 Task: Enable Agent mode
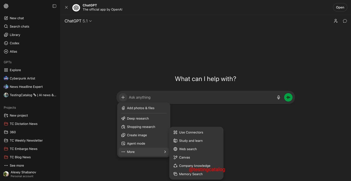click(x=136, y=143)
